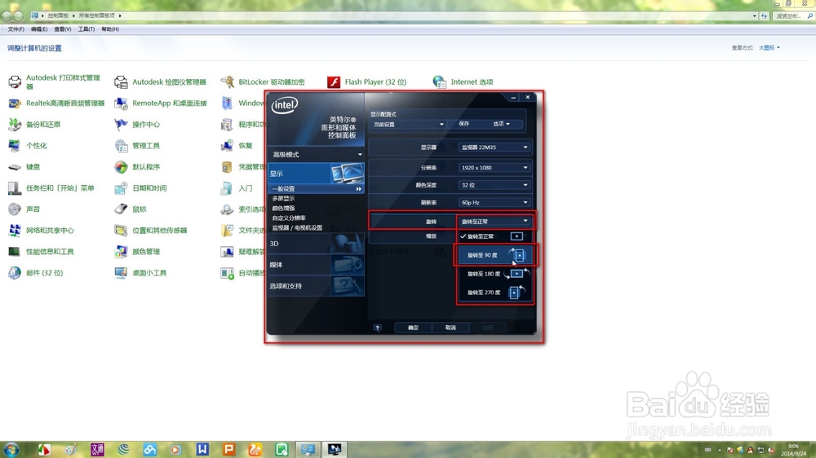Image resolution: width=816 pixels, height=458 pixels.
Task: Open 刷新率 60p Hz dropdown
Action: click(x=494, y=202)
